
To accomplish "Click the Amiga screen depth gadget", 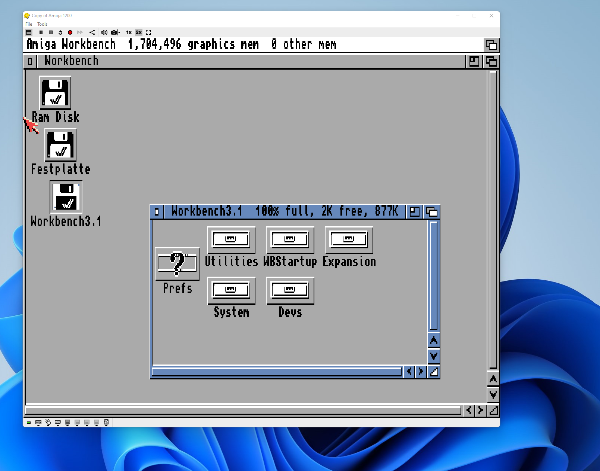I will pyautogui.click(x=491, y=45).
